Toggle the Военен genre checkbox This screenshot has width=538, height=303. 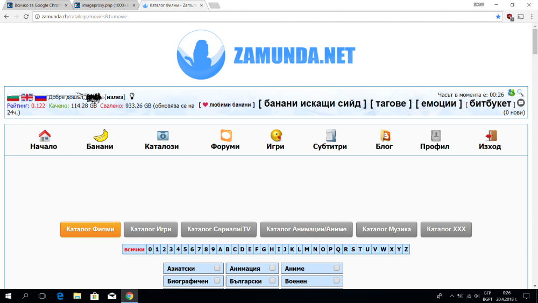(337, 281)
